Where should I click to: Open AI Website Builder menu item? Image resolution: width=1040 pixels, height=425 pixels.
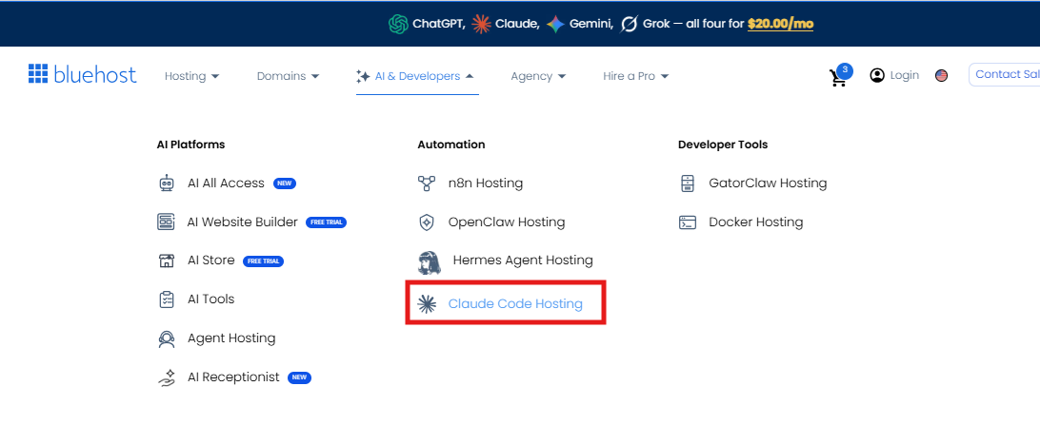[242, 222]
